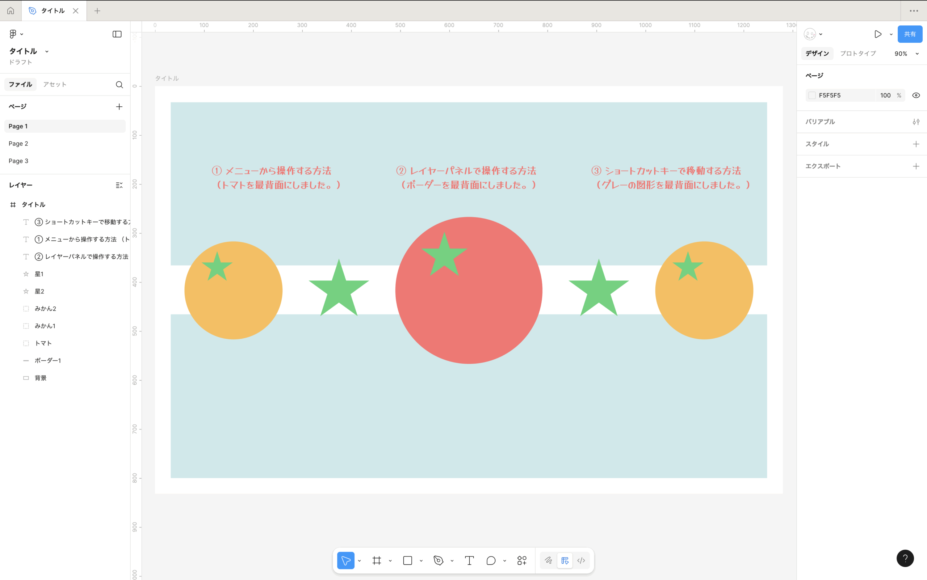Click the search icon in the left panel

[119, 84]
